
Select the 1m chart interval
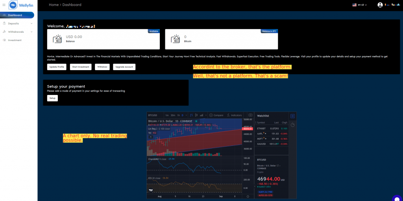click(167, 115)
